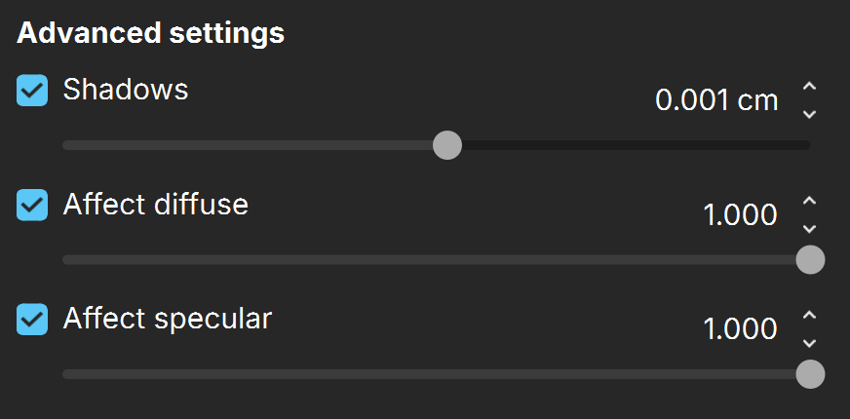The image size is (850, 419).
Task: Click the Affect diffuse slider handle
Action: pos(810,259)
